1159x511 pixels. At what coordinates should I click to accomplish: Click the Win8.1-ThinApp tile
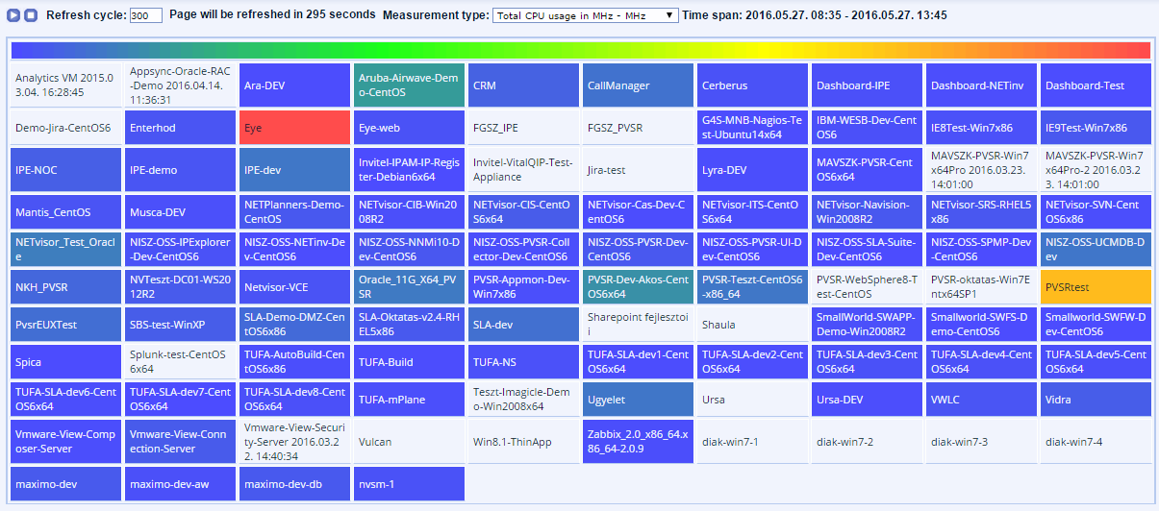(522, 442)
